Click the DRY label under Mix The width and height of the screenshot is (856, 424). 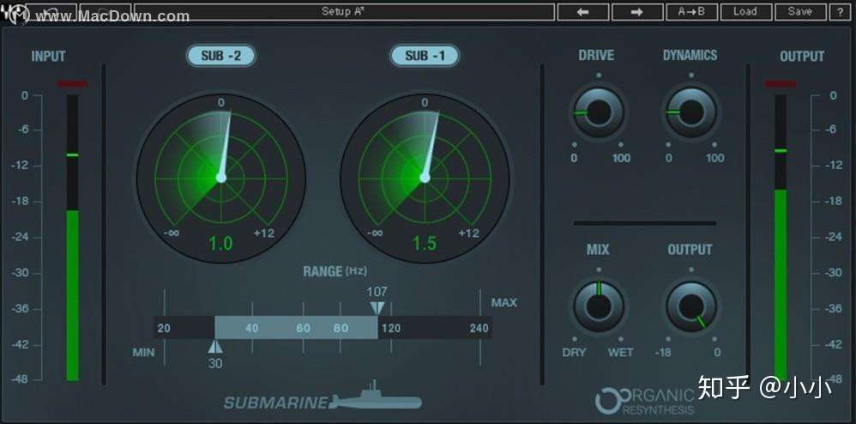point(574,353)
